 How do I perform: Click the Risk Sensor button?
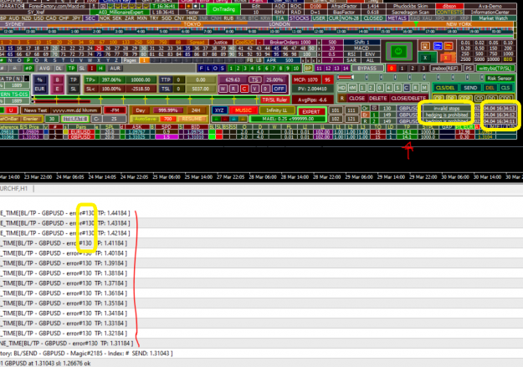coord(500,79)
